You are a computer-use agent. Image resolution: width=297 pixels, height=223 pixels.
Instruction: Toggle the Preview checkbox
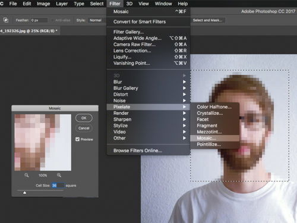click(x=77, y=139)
